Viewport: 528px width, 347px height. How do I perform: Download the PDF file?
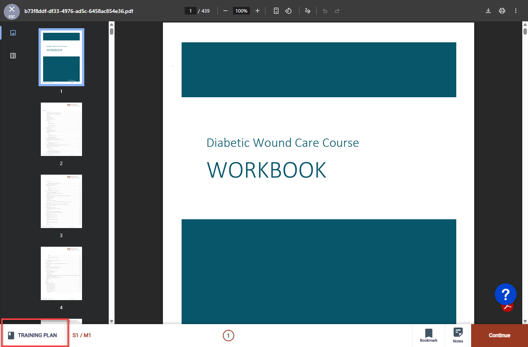click(x=488, y=11)
